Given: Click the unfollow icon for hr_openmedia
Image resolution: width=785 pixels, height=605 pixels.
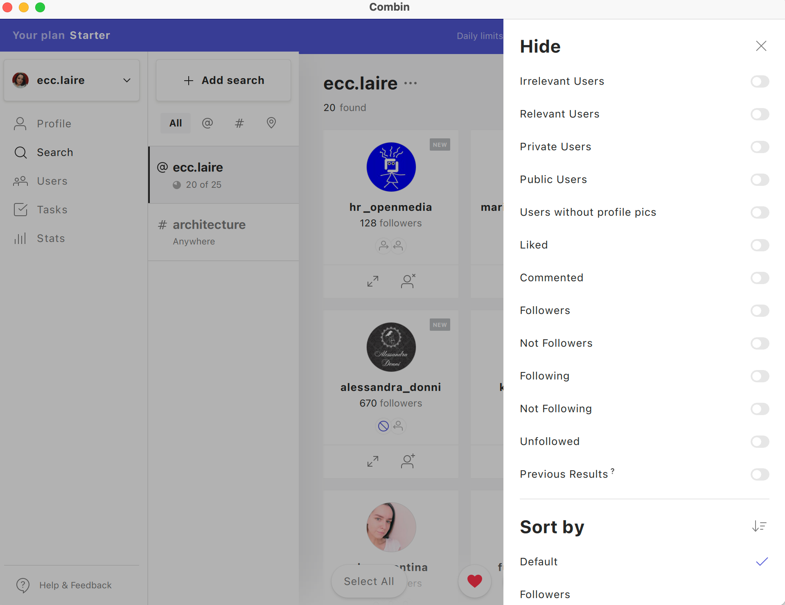Looking at the screenshot, I should (x=408, y=281).
